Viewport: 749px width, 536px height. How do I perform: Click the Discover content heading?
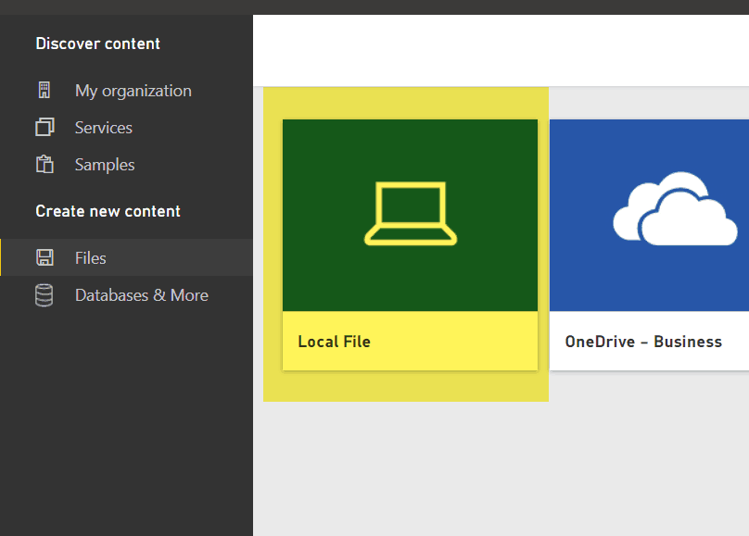[x=97, y=44]
